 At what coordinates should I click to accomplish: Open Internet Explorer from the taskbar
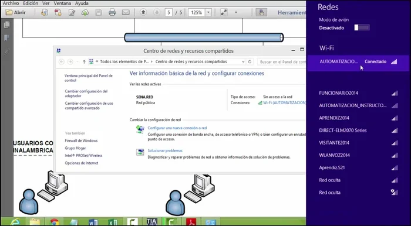click(15, 221)
